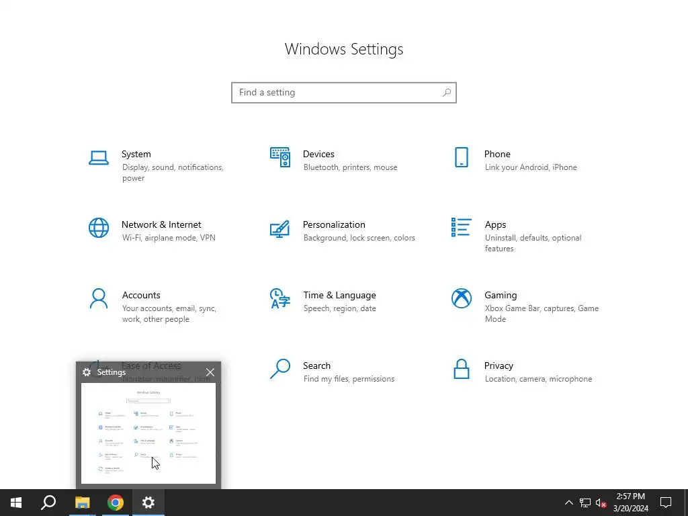Open the Apps settings link

pos(495,224)
